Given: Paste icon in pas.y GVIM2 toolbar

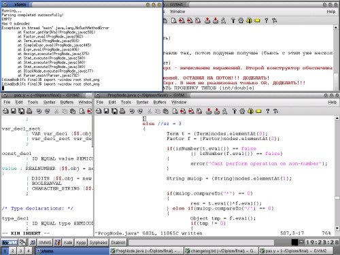Looking at the screenshot, I should (73, 111).
